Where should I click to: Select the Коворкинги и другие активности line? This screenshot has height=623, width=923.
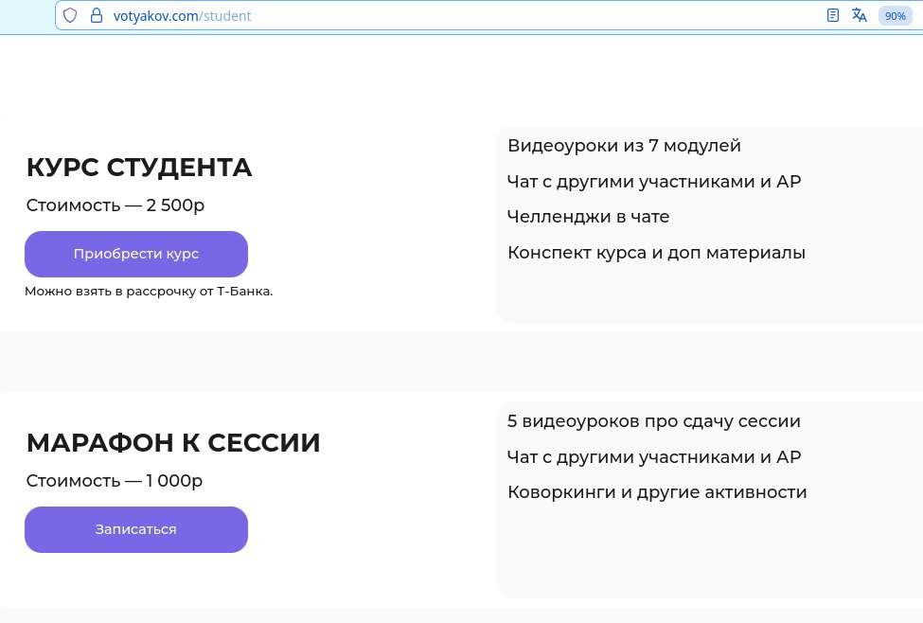click(657, 492)
